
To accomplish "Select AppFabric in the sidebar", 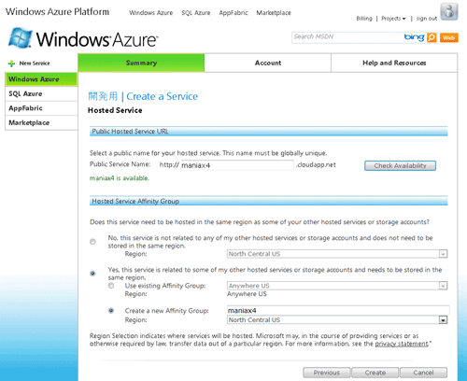I will click(x=41, y=108).
